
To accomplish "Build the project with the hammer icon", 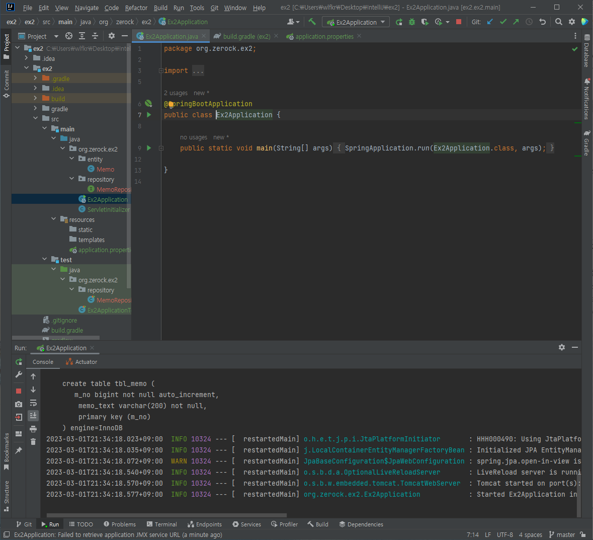I will [x=312, y=22].
